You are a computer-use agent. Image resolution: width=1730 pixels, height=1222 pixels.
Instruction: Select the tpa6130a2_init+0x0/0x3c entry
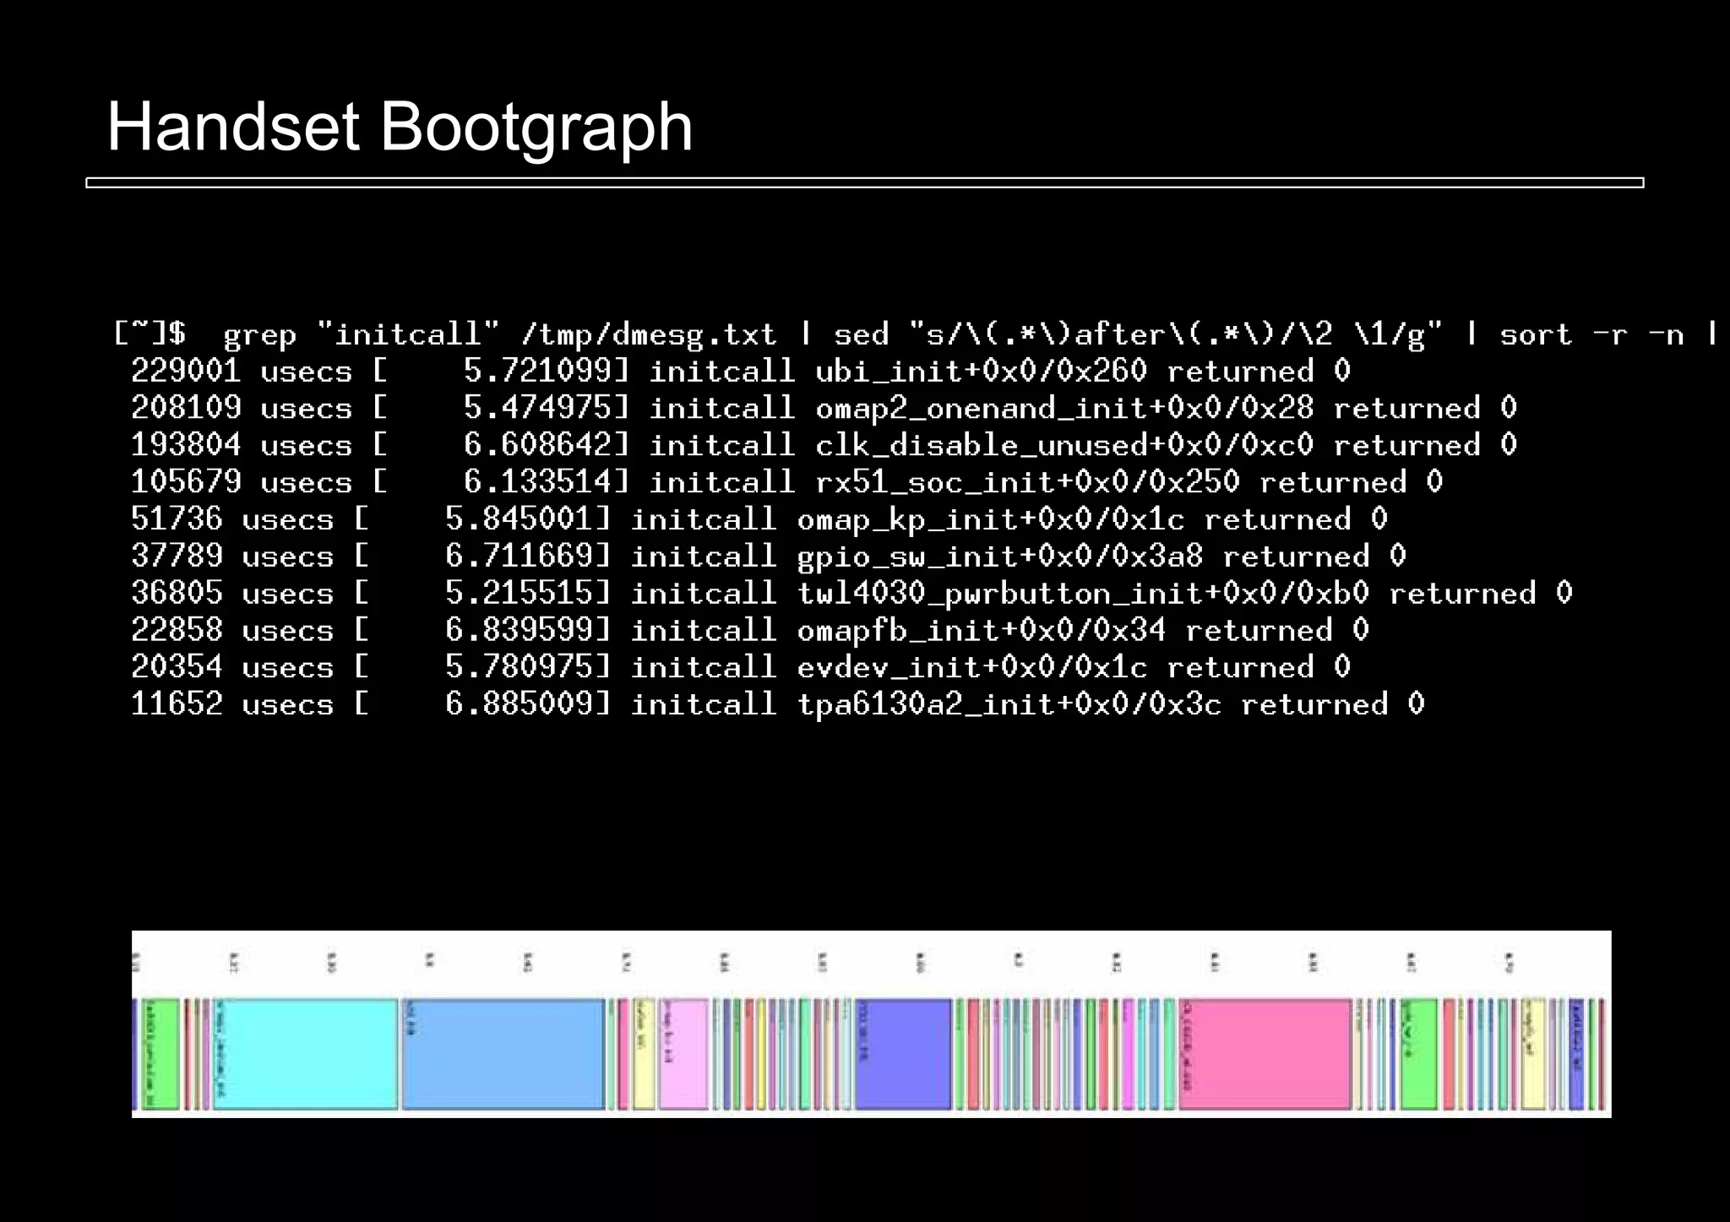coord(1009,704)
